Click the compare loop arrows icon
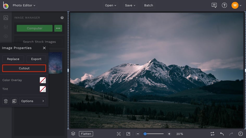246x138 pixels. (212, 134)
